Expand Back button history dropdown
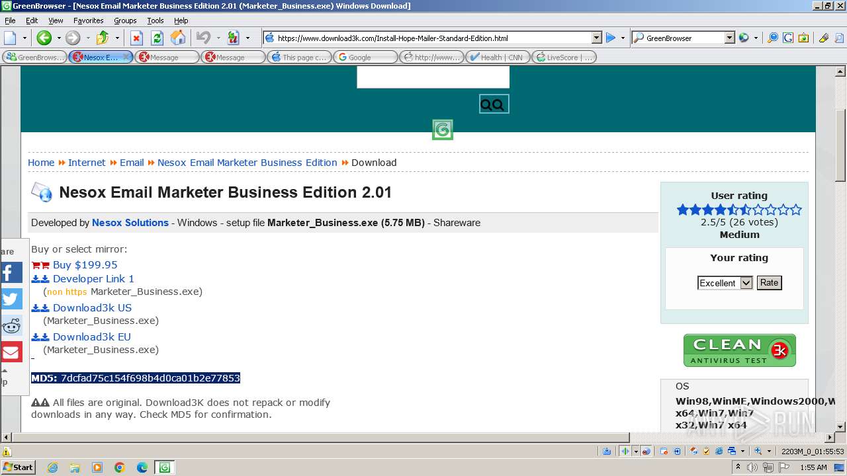Image resolution: width=847 pixels, height=476 pixels. click(x=58, y=38)
